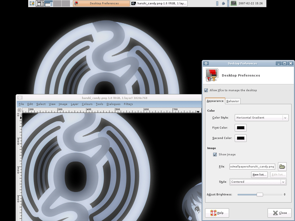Open GIMP Filters menu
This screenshot has height=221, width=295.
coord(128,104)
